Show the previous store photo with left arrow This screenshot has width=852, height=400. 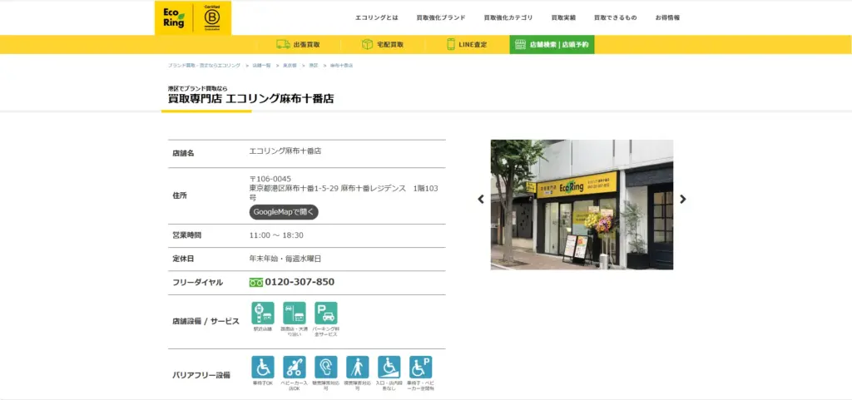coord(480,200)
